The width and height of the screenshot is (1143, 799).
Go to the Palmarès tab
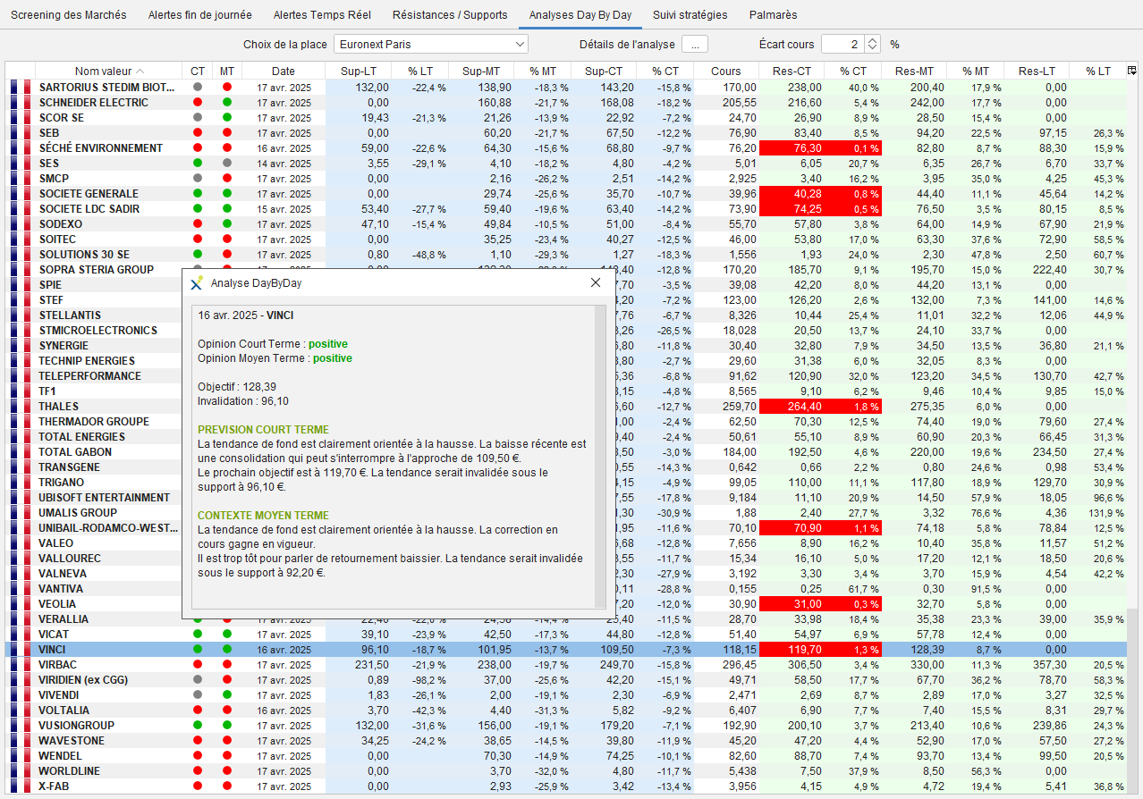point(773,15)
